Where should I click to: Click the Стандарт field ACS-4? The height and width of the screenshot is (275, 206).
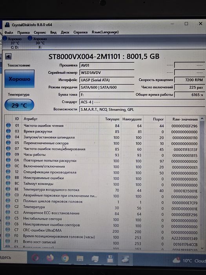point(142,102)
